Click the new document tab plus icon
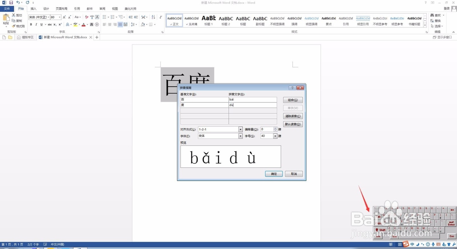Image resolution: width=457 pixels, height=249 pixels. 97,37
